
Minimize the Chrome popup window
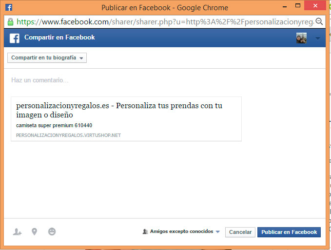coord(285,6)
